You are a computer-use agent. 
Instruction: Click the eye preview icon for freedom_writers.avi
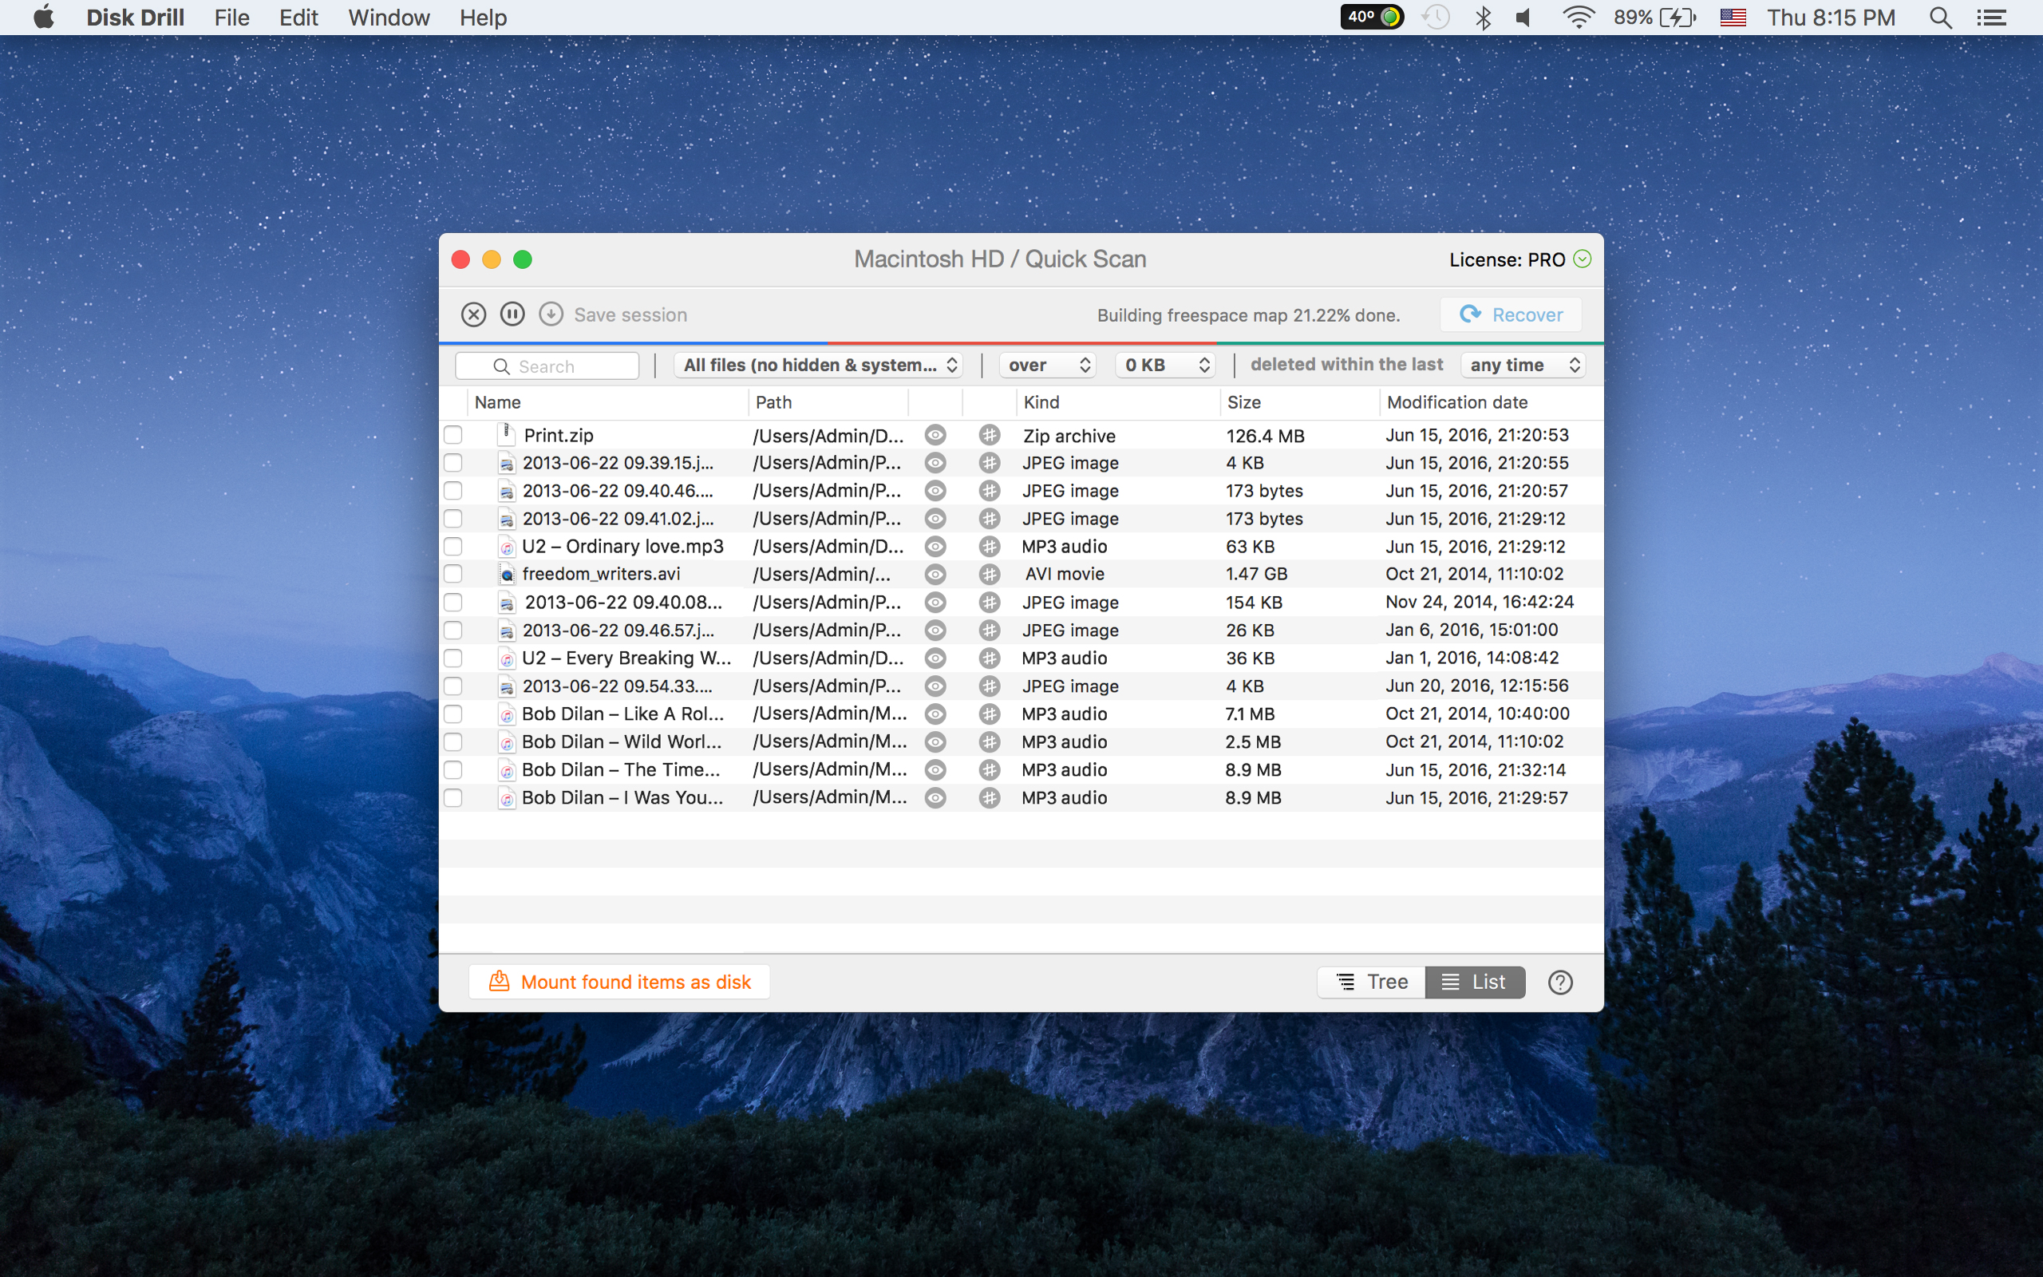(x=937, y=574)
